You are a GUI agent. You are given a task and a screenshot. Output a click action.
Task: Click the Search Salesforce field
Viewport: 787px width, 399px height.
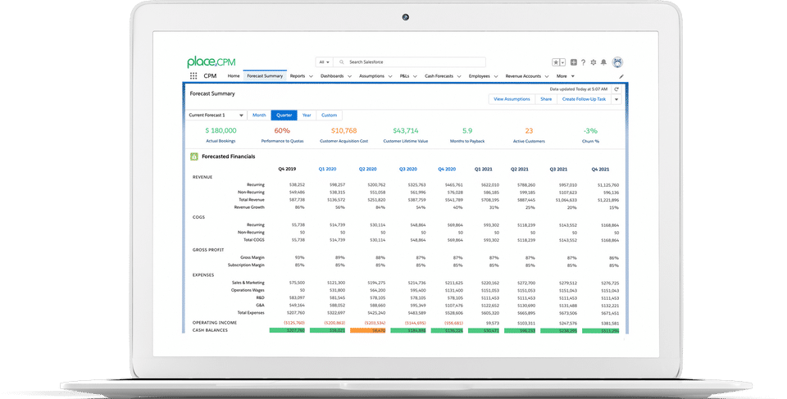tap(410, 62)
